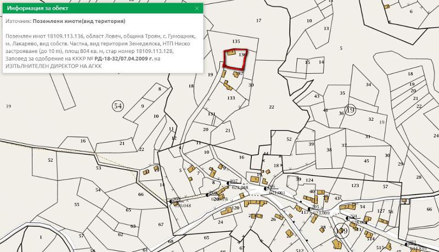Select land parcel 123 on map

[x=354, y=186]
